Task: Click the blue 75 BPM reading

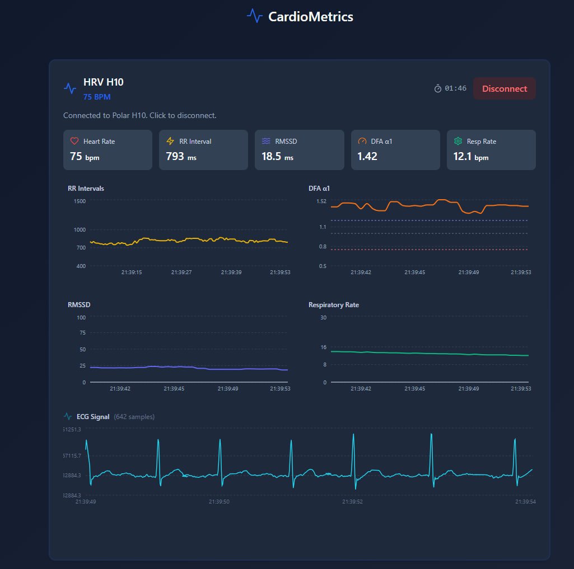Action: coord(97,97)
